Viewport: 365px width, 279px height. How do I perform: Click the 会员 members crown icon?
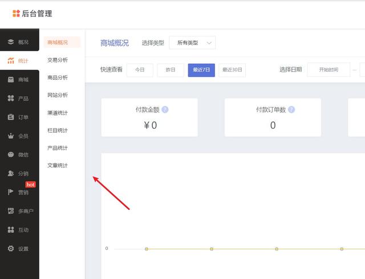(x=11, y=136)
